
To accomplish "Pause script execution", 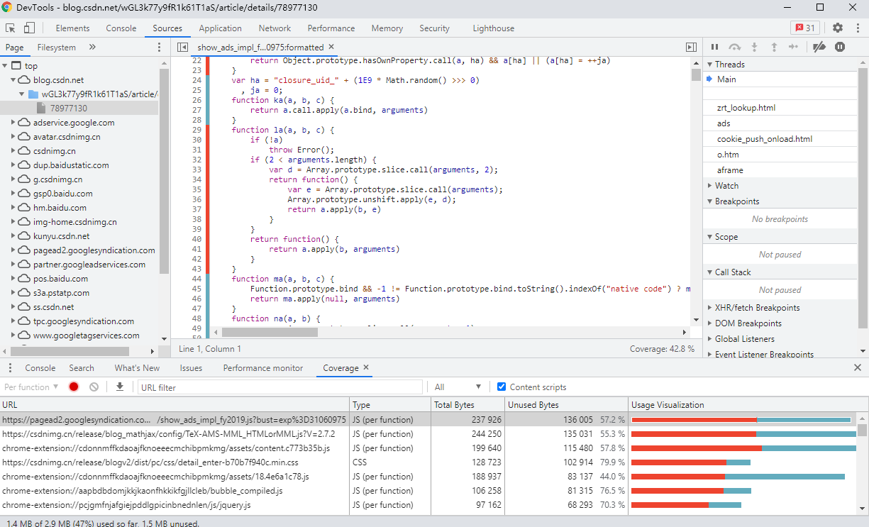I will pyautogui.click(x=715, y=47).
